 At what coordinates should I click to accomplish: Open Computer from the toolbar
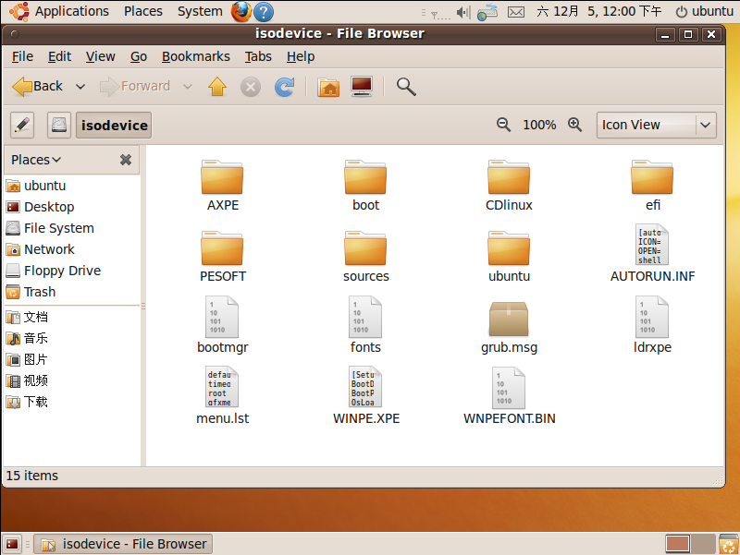(x=362, y=87)
